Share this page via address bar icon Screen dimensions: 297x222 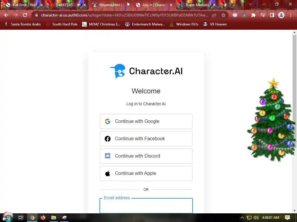[214, 15]
